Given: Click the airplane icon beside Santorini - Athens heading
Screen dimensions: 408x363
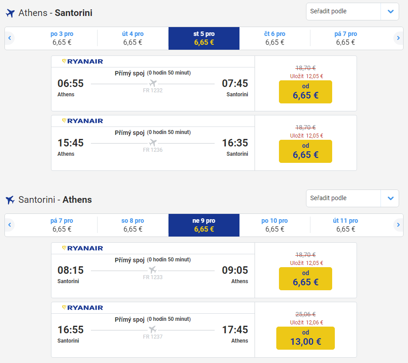Looking at the screenshot, I should (x=10, y=200).
